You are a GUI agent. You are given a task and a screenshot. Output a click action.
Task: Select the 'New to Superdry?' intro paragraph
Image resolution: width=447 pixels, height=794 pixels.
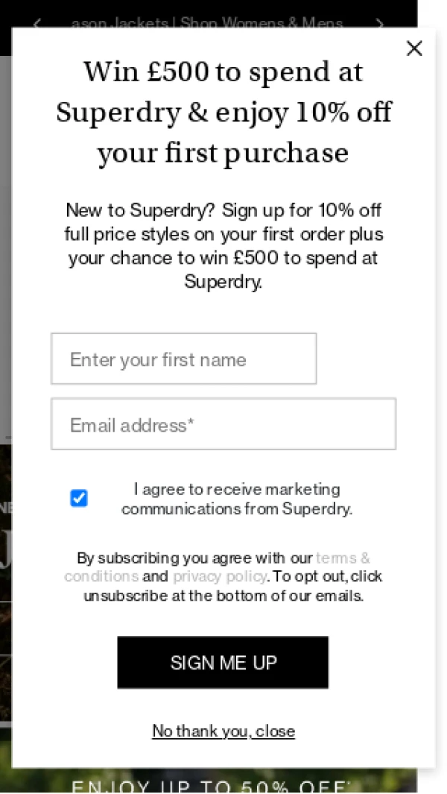[223, 245]
